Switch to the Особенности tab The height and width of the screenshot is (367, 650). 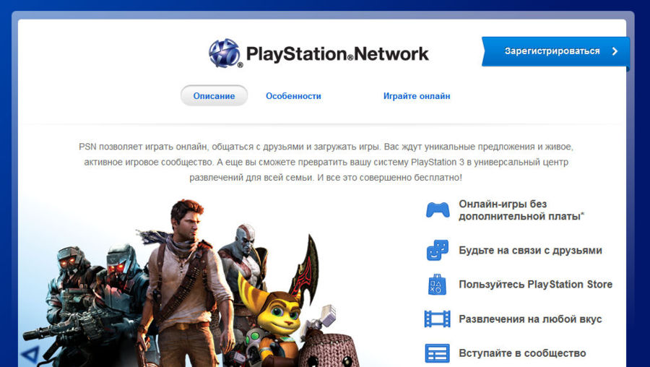click(x=293, y=96)
